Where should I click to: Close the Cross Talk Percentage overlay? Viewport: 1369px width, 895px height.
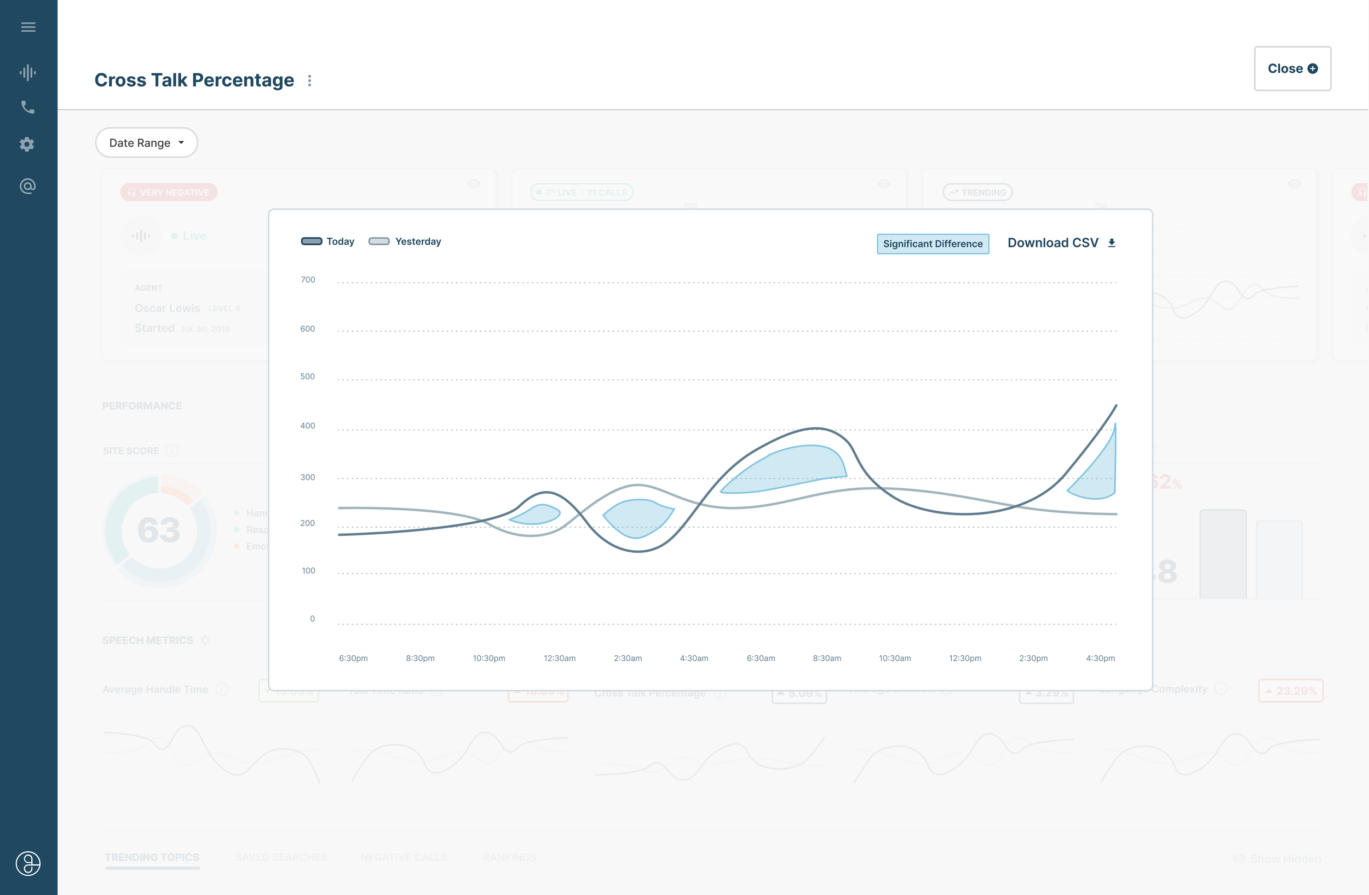tap(1292, 68)
